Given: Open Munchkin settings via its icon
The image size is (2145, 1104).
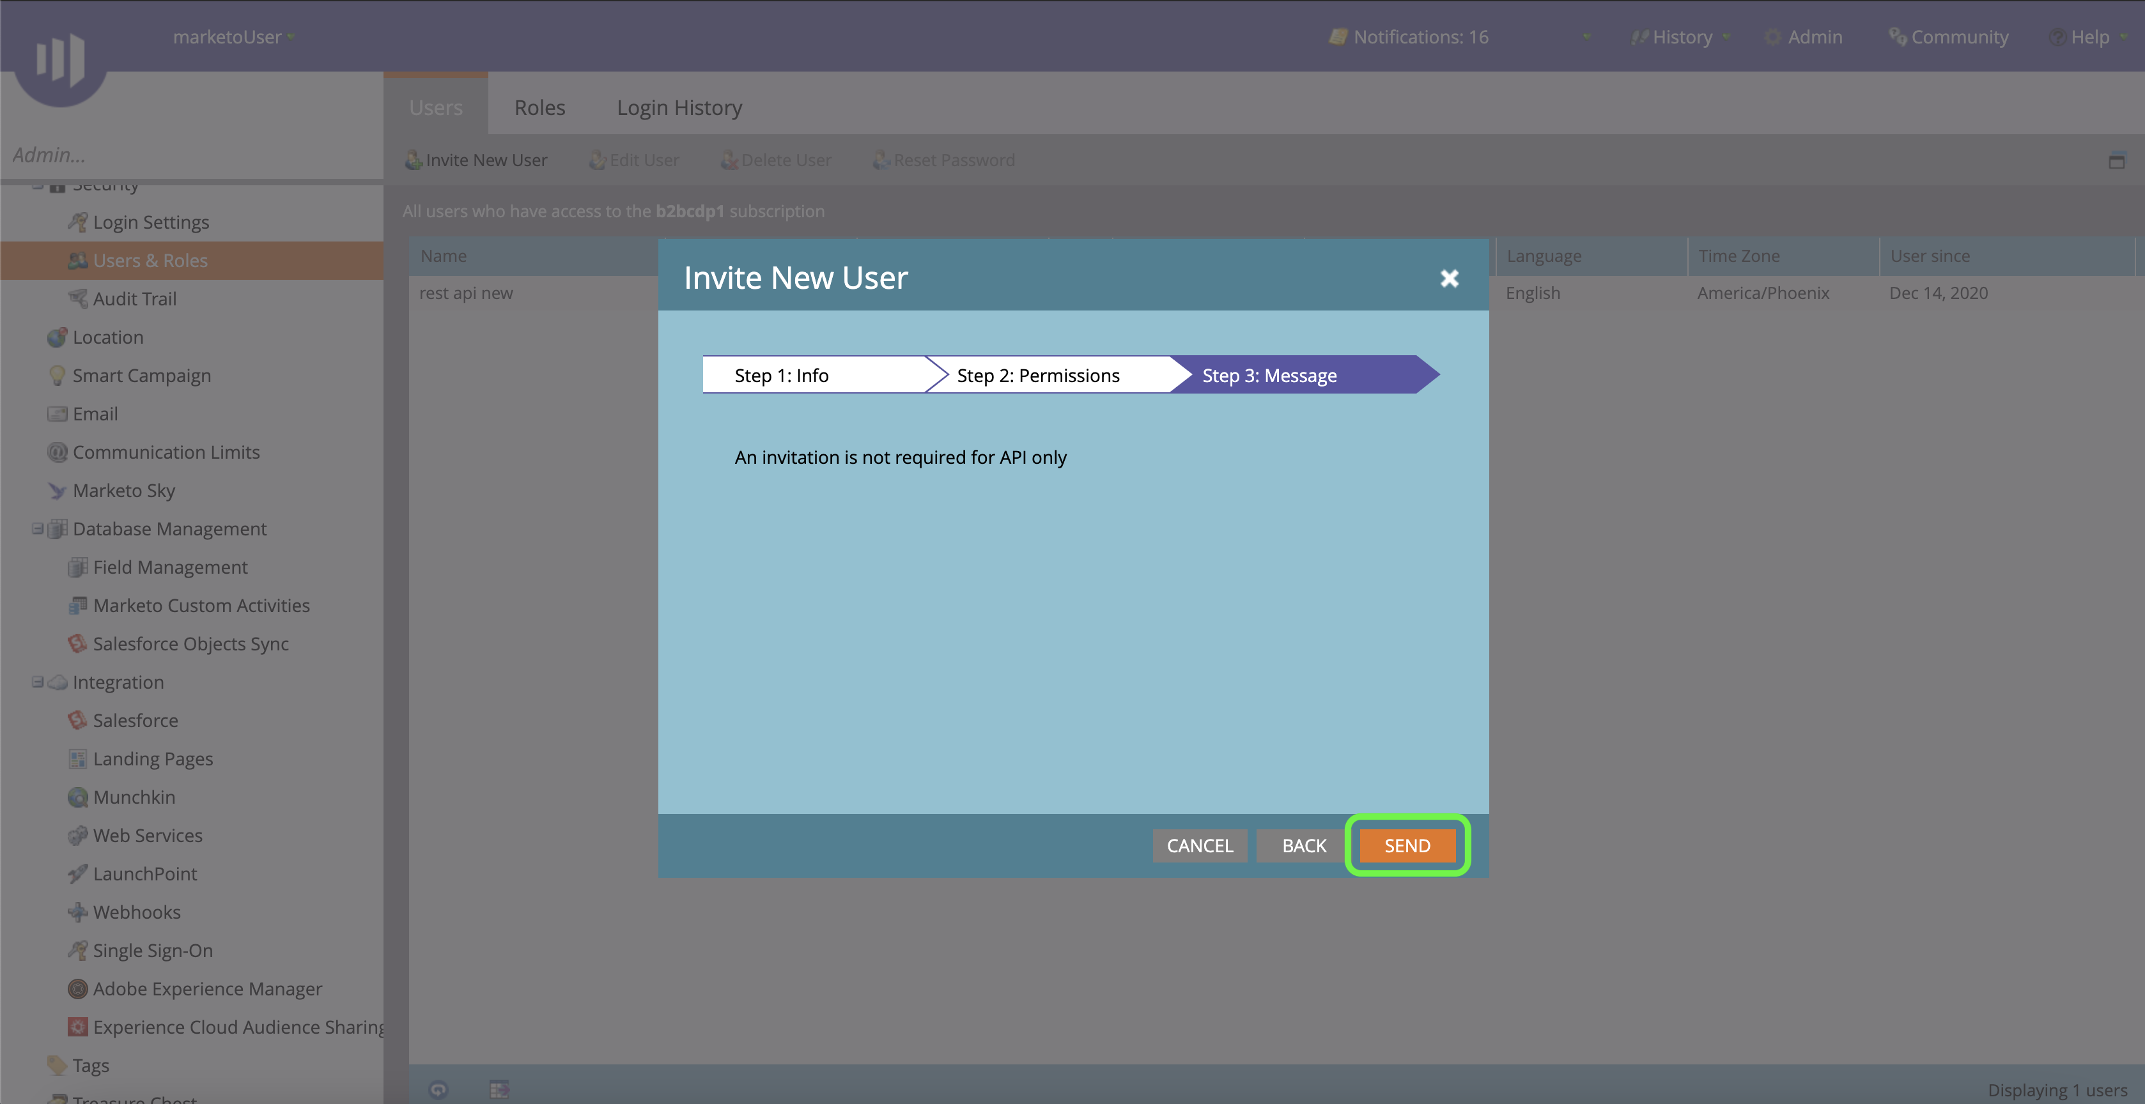Looking at the screenshot, I should [77, 797].
